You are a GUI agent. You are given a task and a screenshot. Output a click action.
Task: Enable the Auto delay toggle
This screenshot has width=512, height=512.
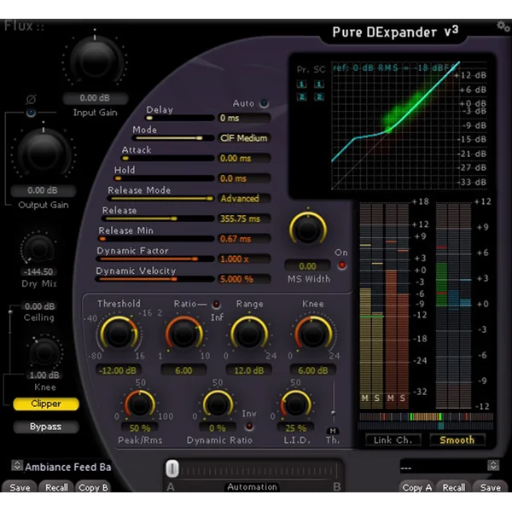coord(264,103)
